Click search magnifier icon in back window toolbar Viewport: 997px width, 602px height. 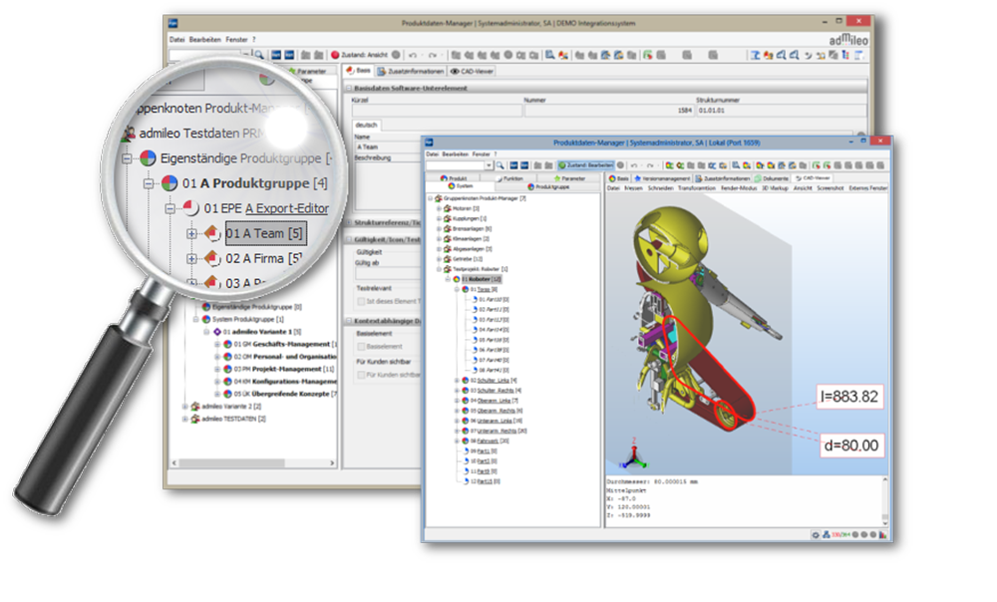(x=259, y=55)
